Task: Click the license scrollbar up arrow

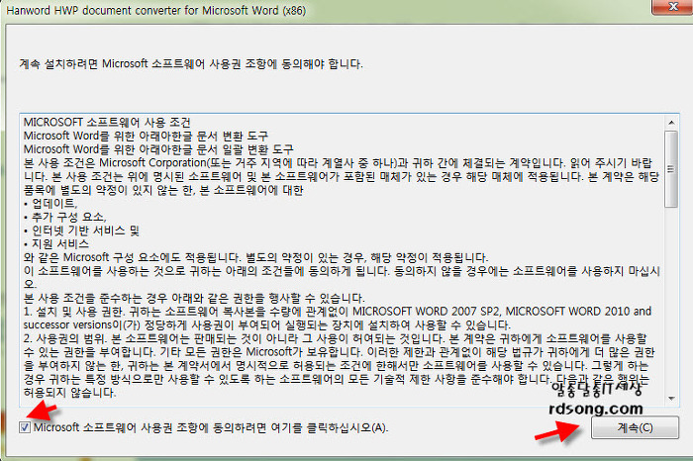Action: (671, 123)
